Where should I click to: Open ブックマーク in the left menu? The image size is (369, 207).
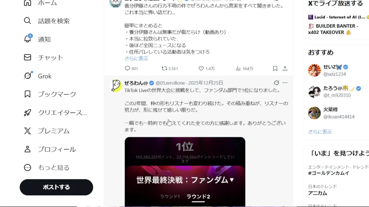(x=57, y=94)
